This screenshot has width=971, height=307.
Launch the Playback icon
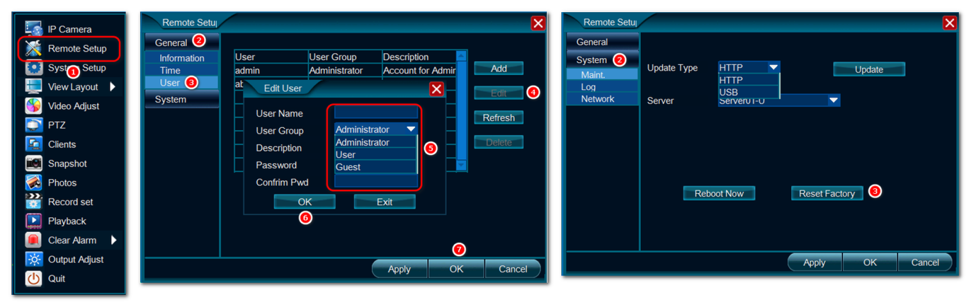tap(33, 221)
